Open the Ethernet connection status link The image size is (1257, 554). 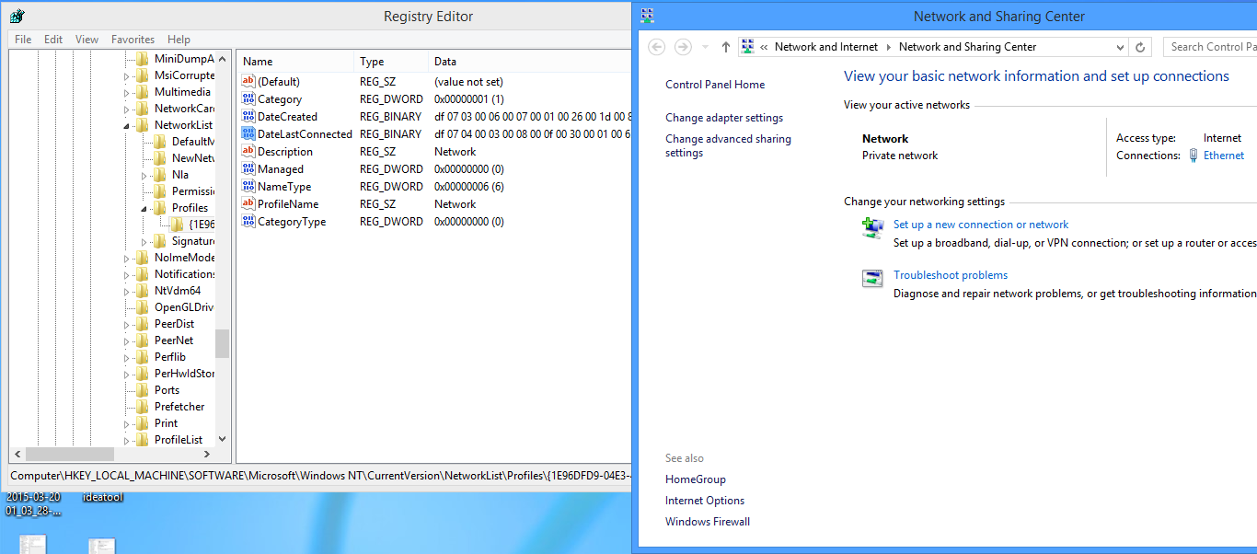pyautogui.click(x=1224, y=156)
